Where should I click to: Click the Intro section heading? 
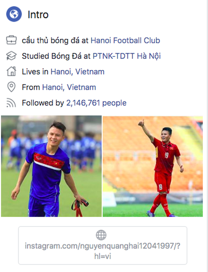click(38, 15)
